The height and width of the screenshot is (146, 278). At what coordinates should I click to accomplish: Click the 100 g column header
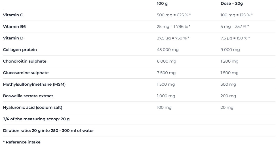click(162, 3)
